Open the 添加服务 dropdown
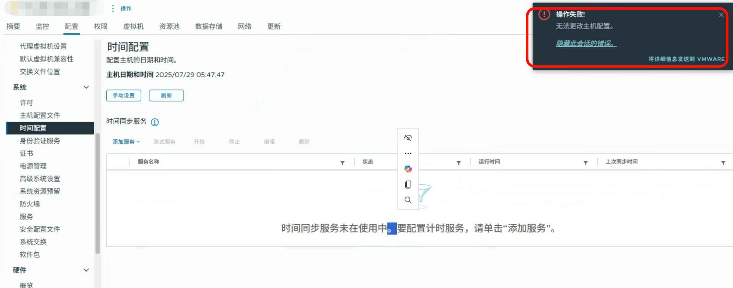 (x=126, y=142)
